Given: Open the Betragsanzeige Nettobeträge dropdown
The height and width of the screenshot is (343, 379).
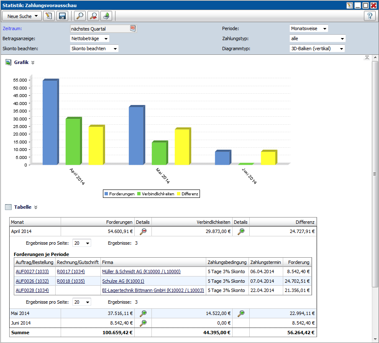Looking at the screenshot, I should (90, 38).
